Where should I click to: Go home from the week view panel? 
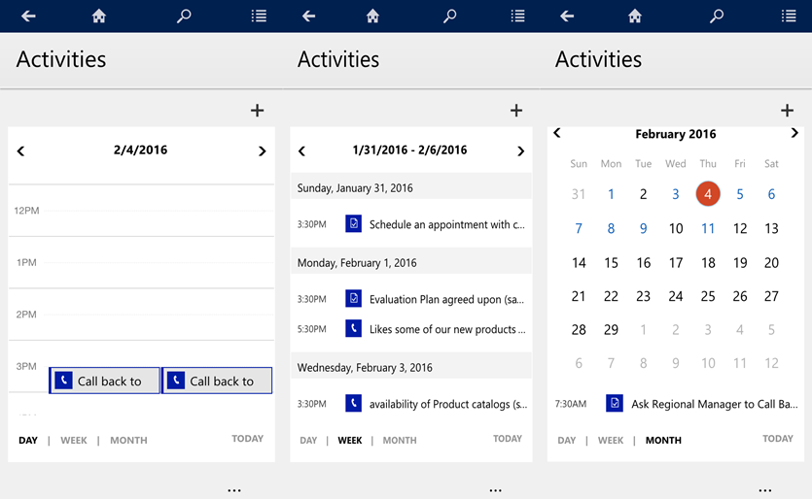[x=372, y=16]
